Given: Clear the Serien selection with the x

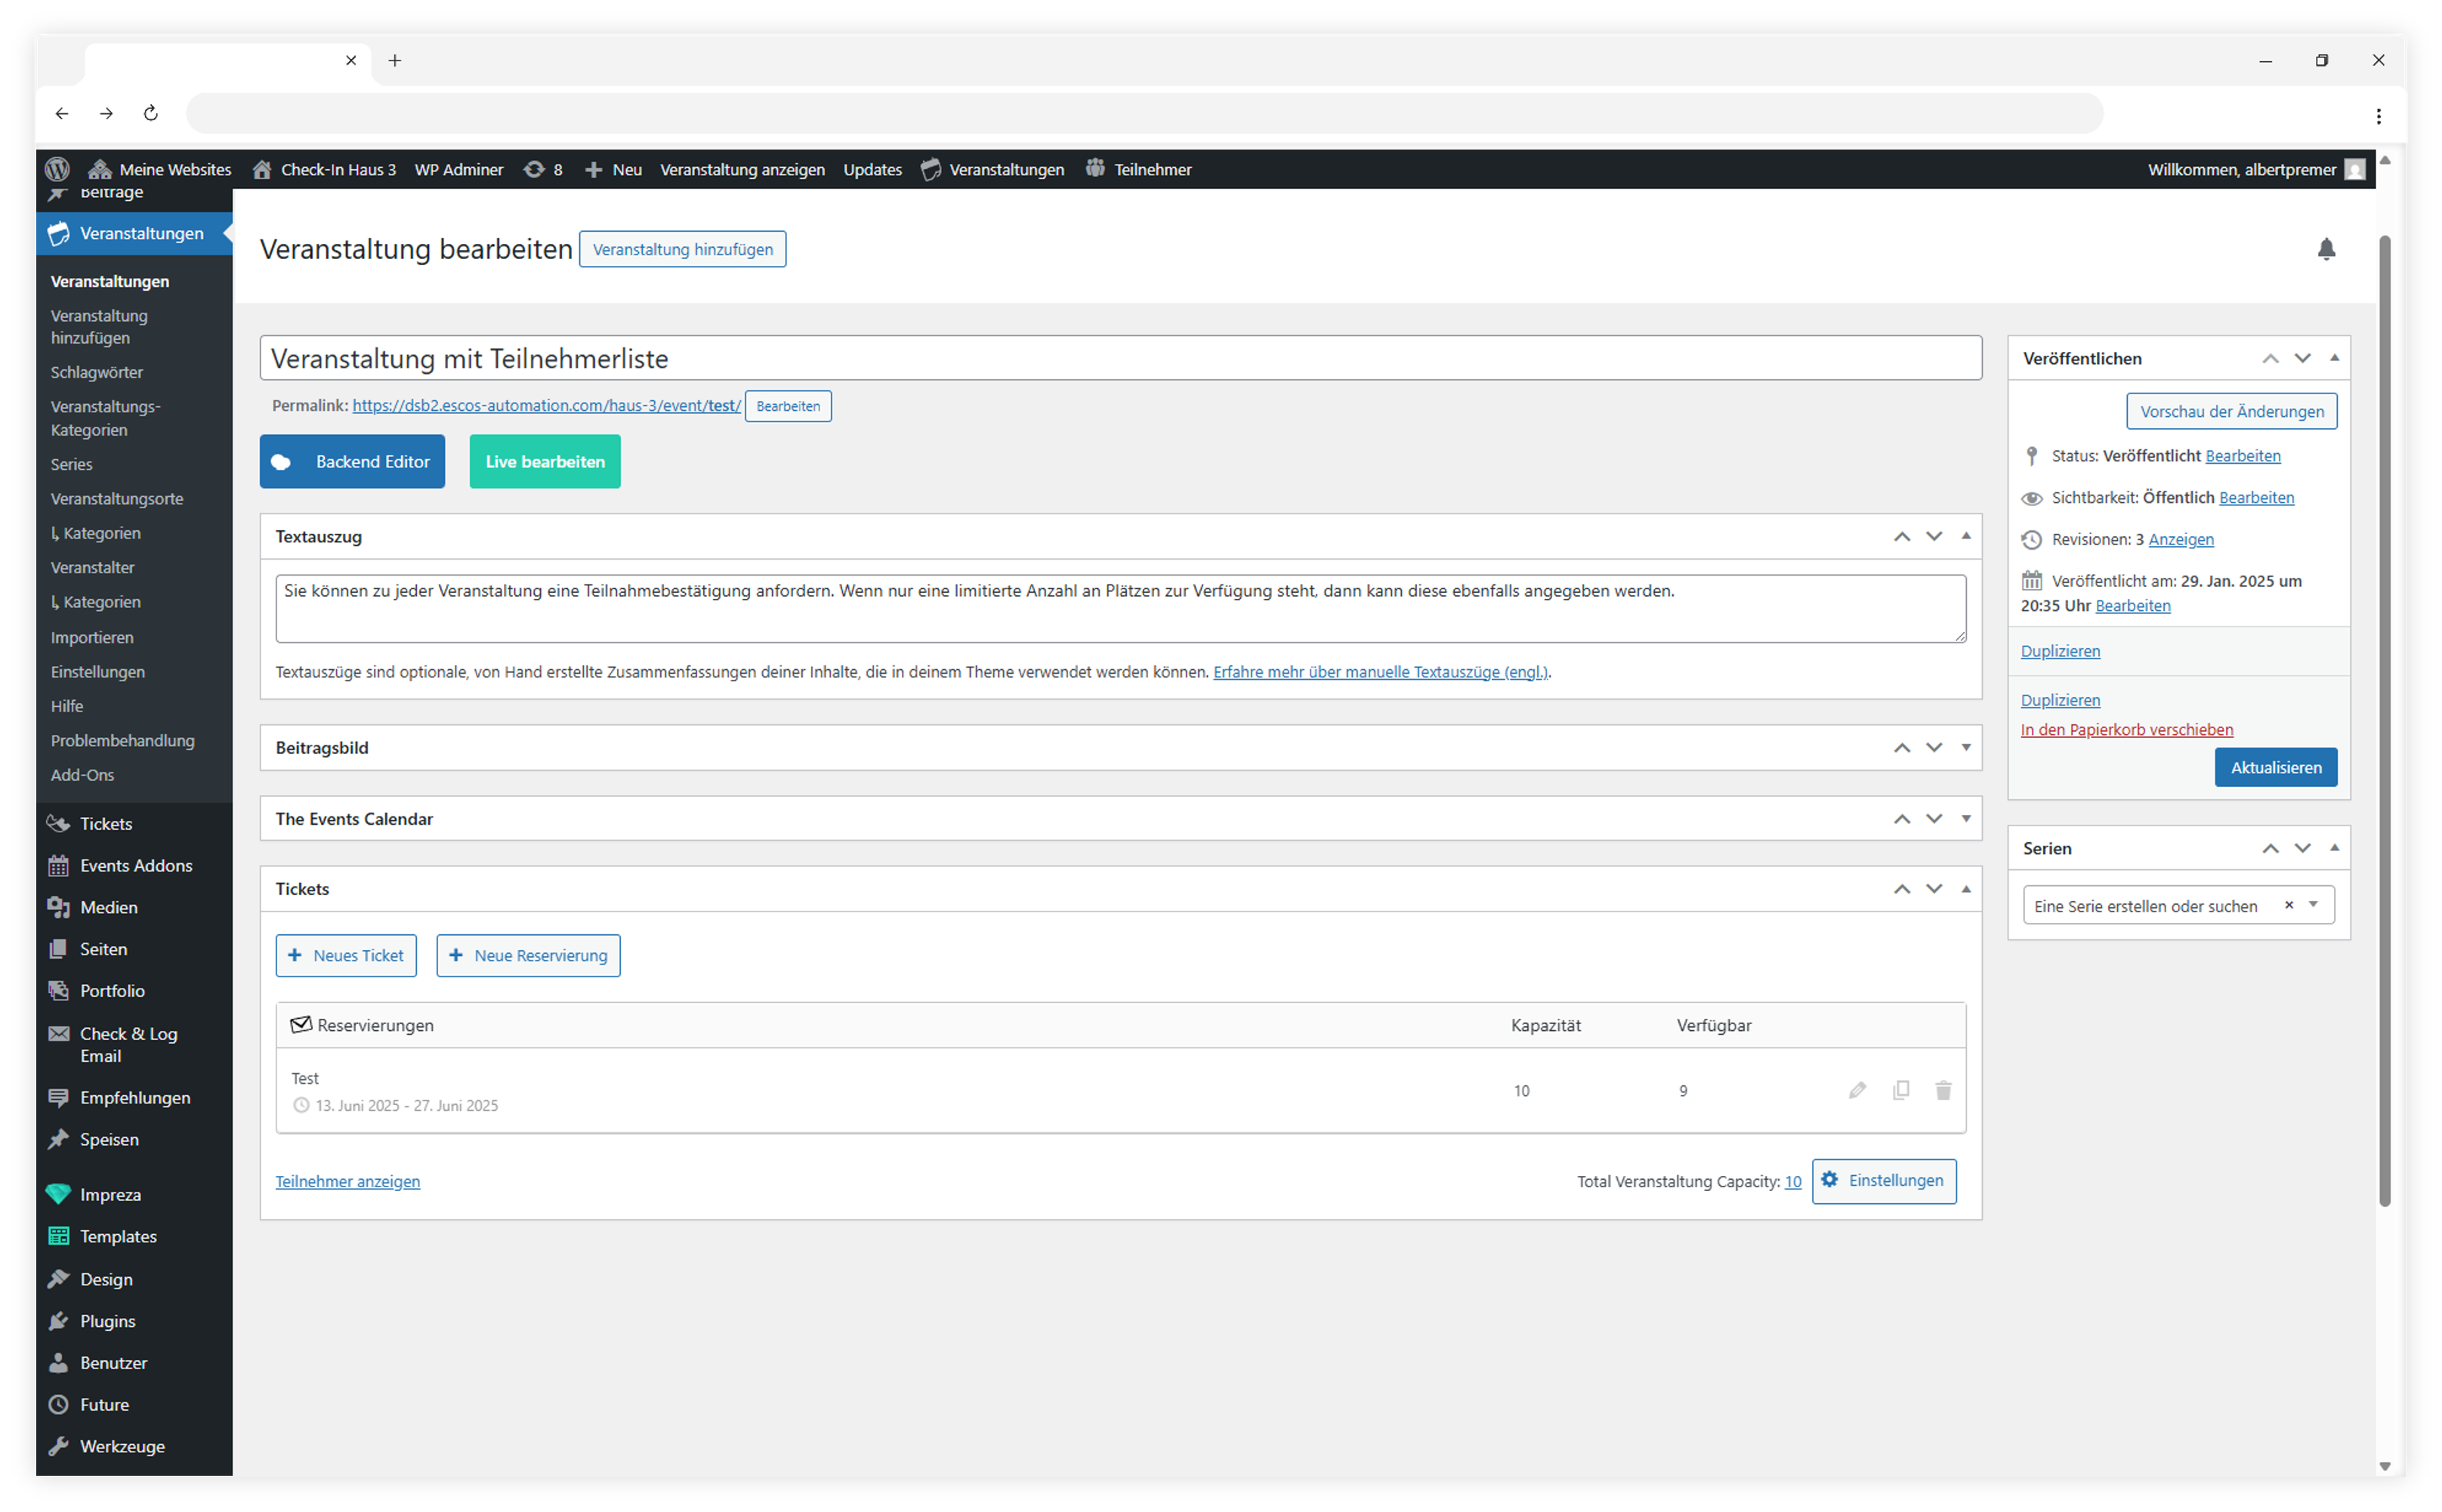Looking at the screenshot, I should coord(2288,905).
